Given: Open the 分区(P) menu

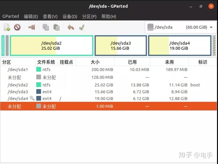Looking at the screenshot, I should tap(89, 17).
